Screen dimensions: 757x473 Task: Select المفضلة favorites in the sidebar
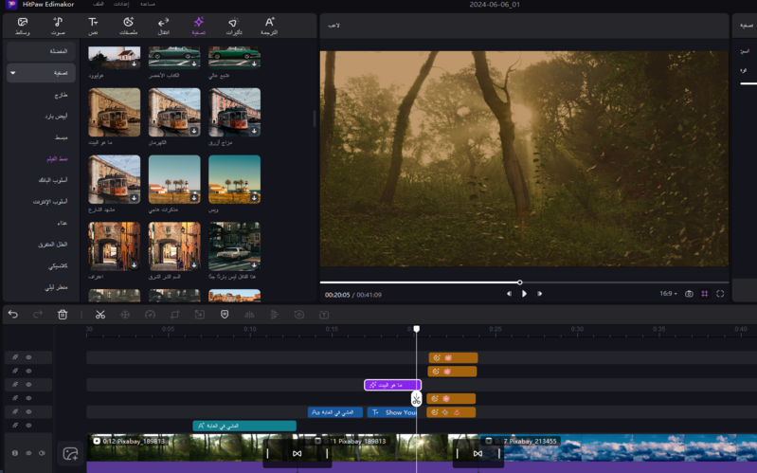pyautogui.click(x=41, y=51)
